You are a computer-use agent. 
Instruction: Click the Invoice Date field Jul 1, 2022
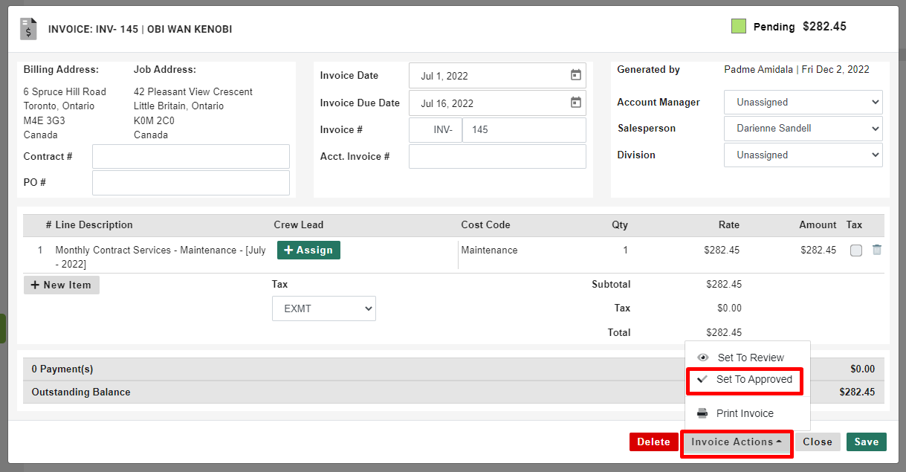pos(497,76)
